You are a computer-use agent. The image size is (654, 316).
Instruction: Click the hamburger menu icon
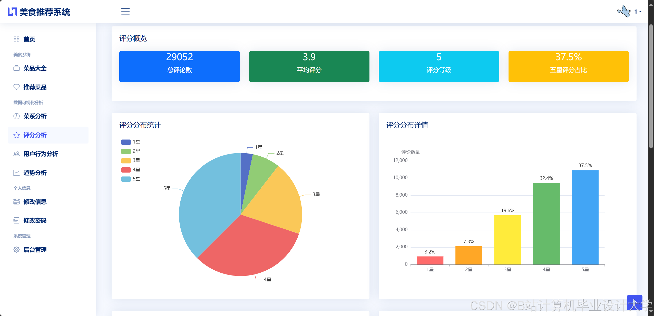click(125, 12)
